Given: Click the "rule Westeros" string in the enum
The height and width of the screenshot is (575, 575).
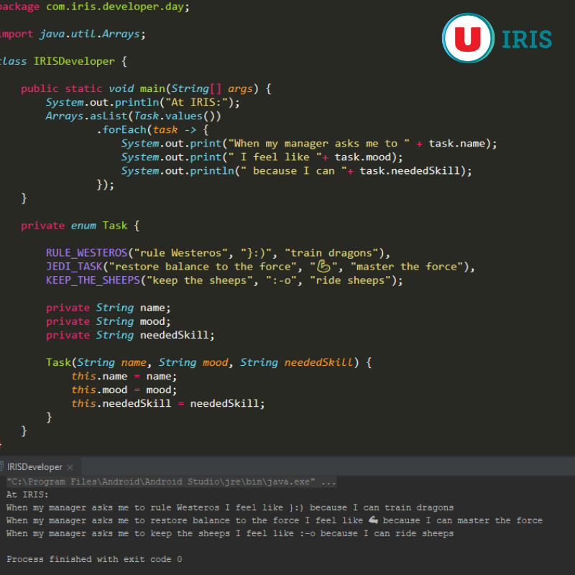Looking at the screenshot, I should pyautogui.click(x=181, y=253).
